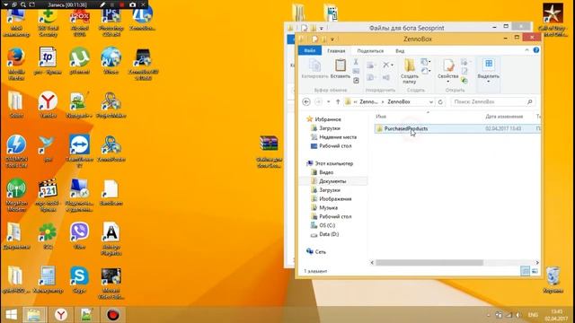Click the File Explorer taskbar button
The height and width of the screenshot is (323, 575).
coord(34,315)
